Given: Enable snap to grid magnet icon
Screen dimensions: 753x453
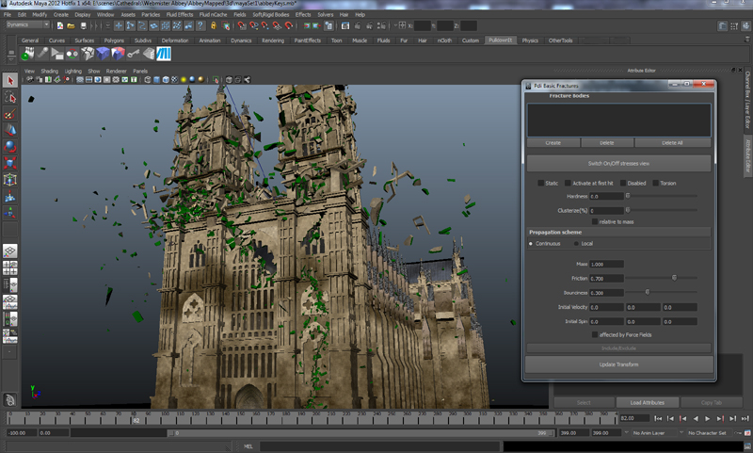Looking at the screenshot, I should pos(242,25).
